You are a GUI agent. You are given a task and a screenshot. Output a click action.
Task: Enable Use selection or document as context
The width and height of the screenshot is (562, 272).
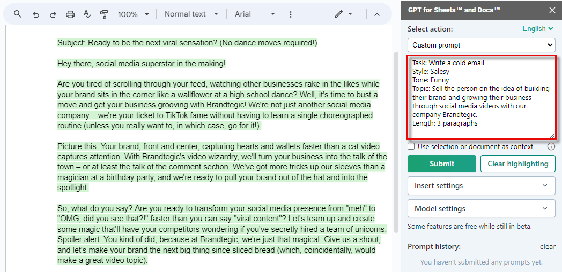click(411, 146)
